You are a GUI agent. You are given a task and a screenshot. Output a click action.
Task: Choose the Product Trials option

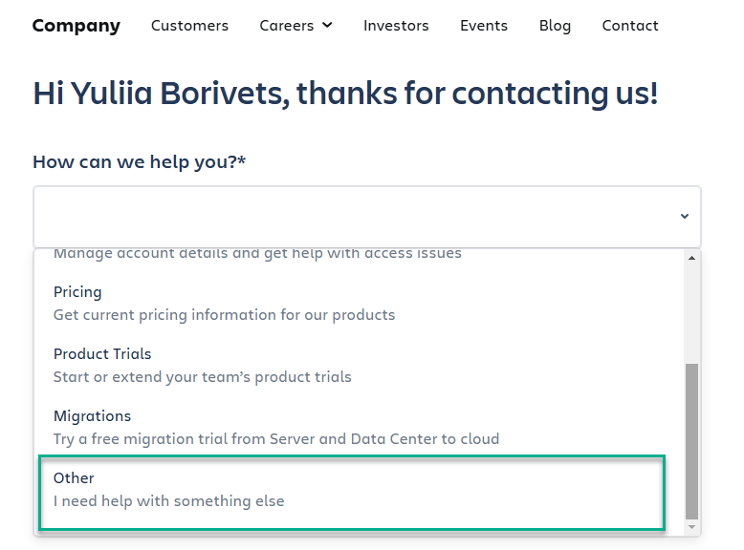click(x=202, y=365)
